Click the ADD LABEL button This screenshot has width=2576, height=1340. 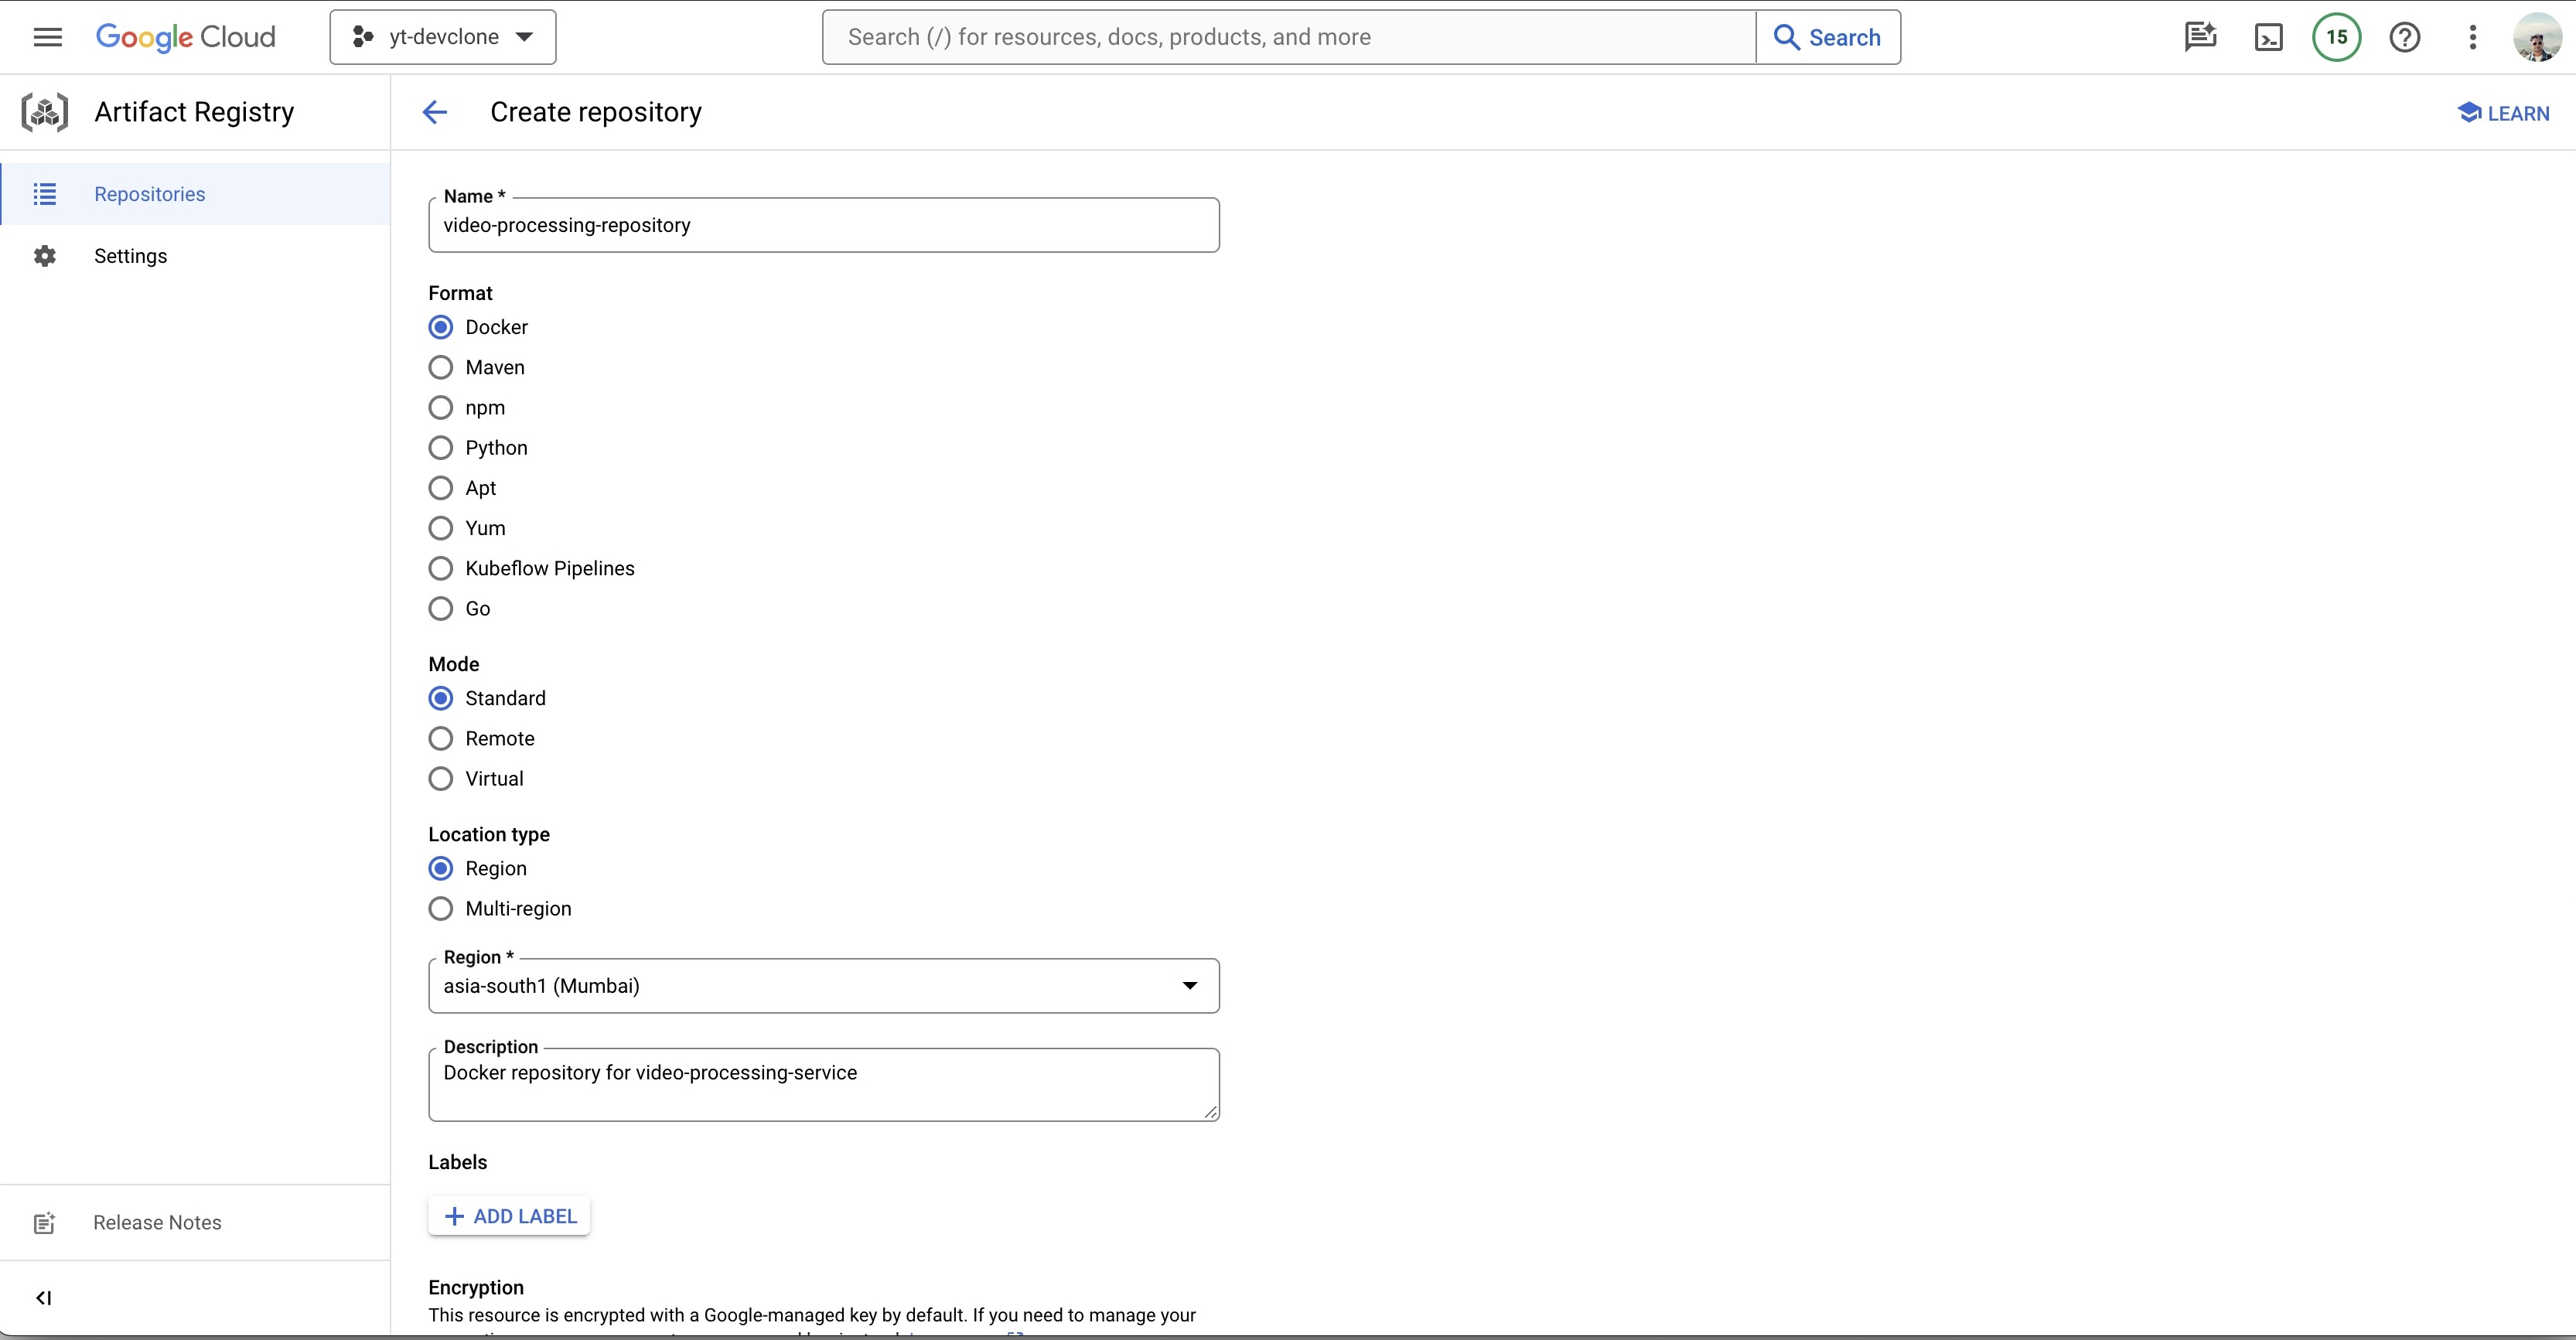[509, 1216]
